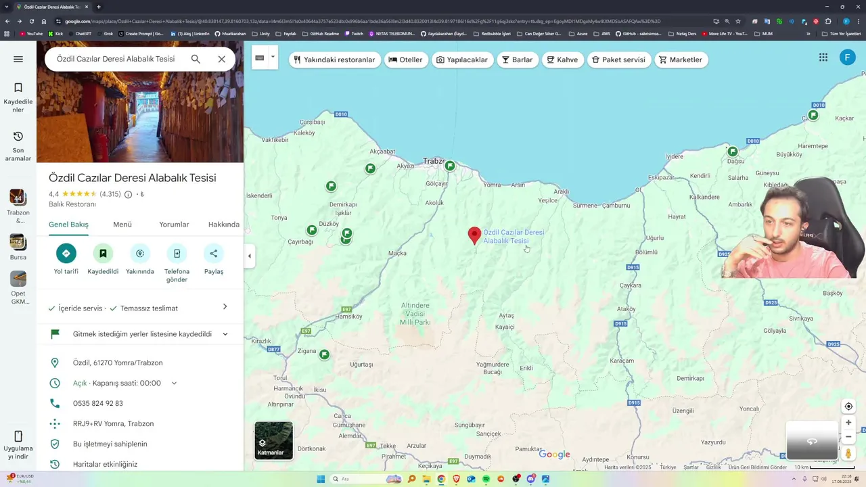Open the Google account avatar F

point(848,57)
